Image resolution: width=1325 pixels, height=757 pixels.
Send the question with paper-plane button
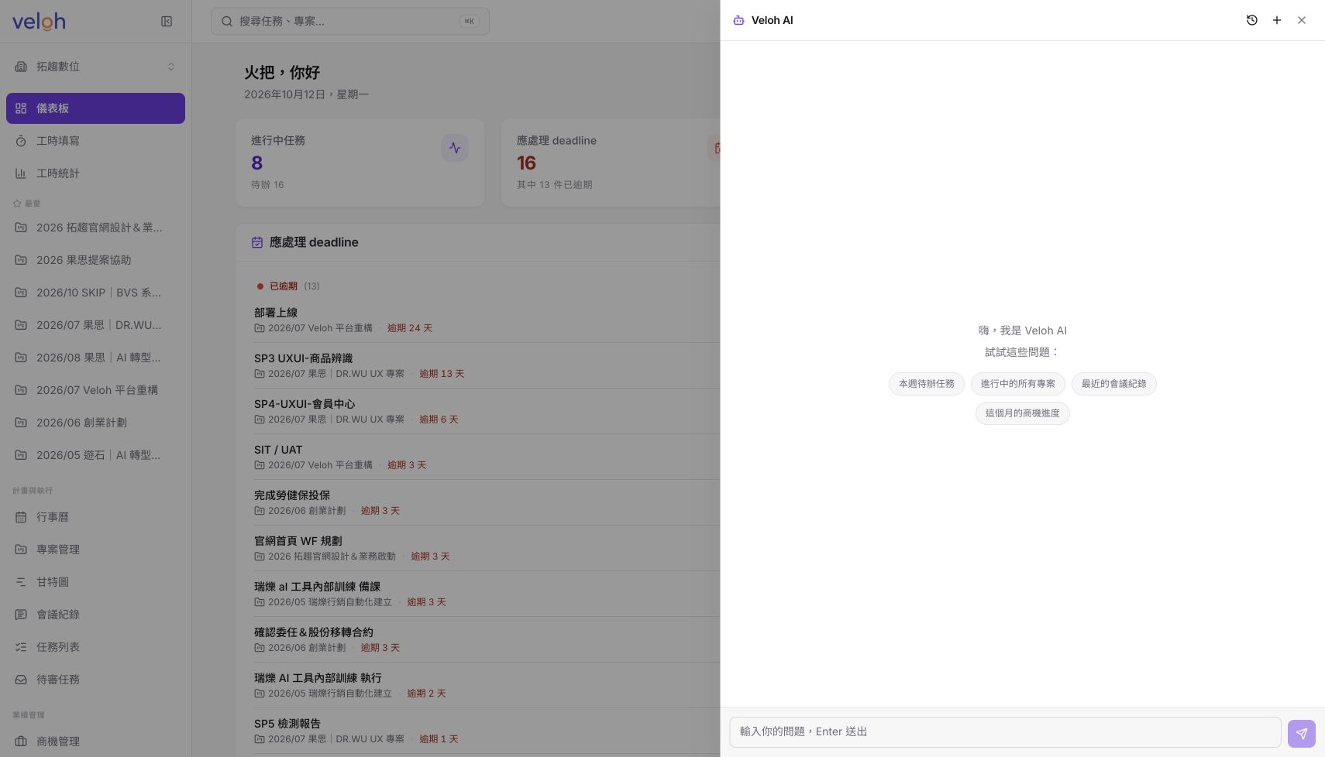pos(1301,733)
